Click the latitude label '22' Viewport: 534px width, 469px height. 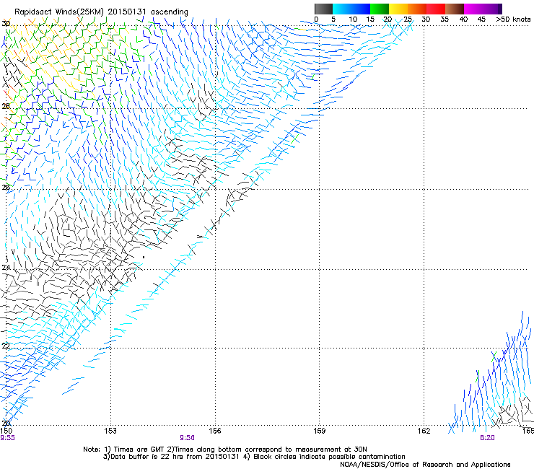[6, 346]
